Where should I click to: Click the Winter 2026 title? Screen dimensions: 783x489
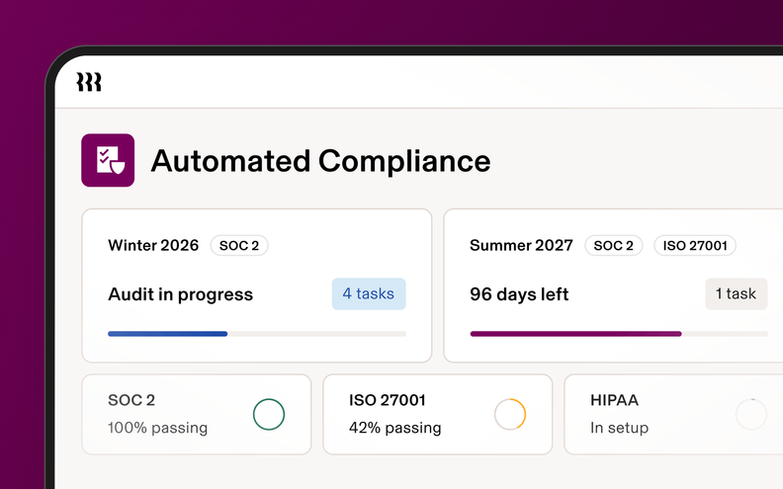[x=153, y=246]
